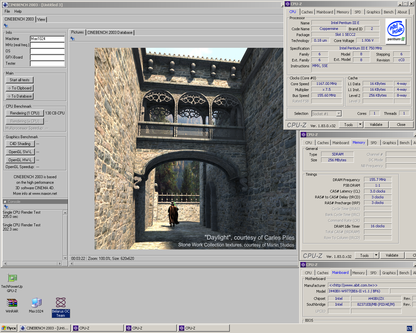
Task: Open the Help menu in CINEBENCH
Action: [x=18, y=11]
